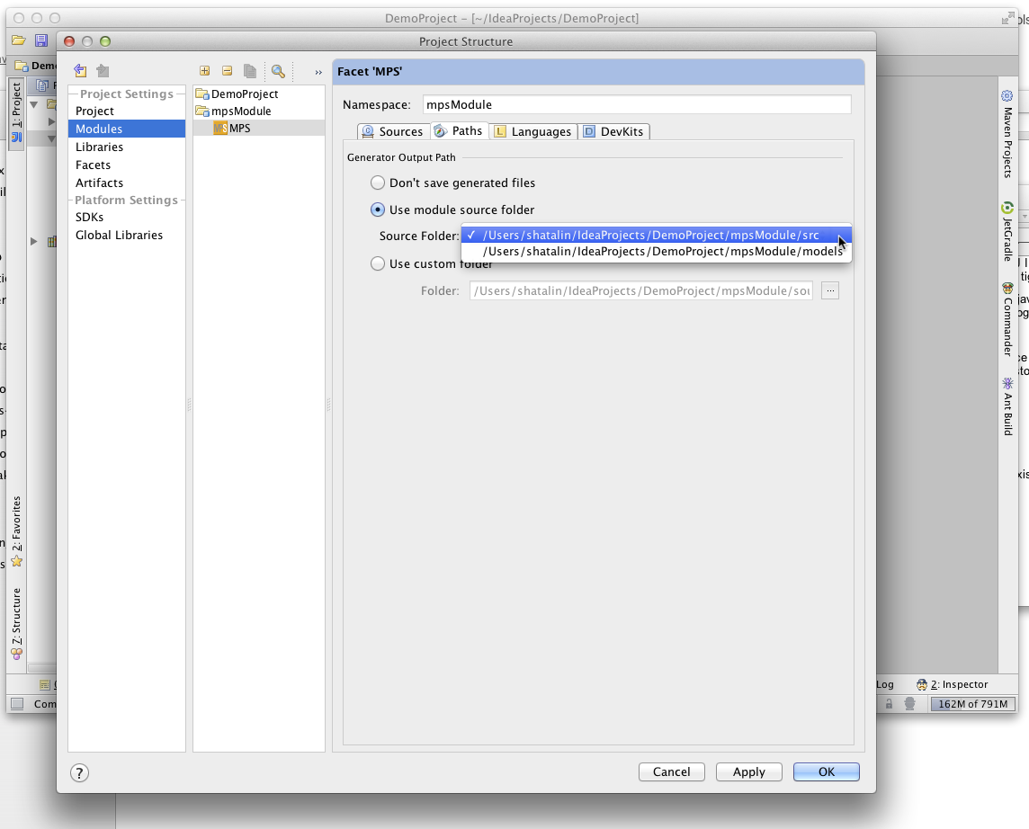
Task: Select Use module source folder option
Action: [378, 209]
